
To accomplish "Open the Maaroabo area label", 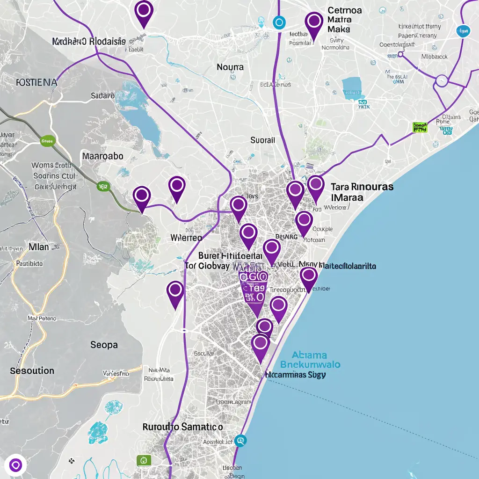I will tap(104, 156).
